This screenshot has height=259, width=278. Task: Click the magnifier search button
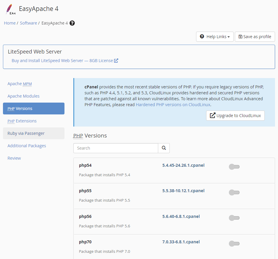tap(164, 148)
